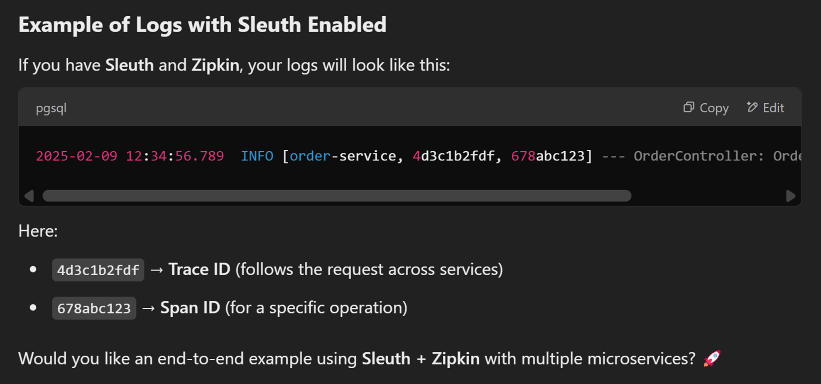Click the Copy icon in code block header
This screenshot has width=821, height=384.
point(689,107)
